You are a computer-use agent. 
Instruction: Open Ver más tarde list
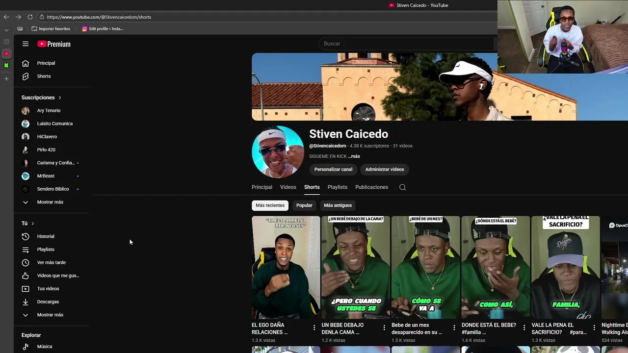[52, 262]
